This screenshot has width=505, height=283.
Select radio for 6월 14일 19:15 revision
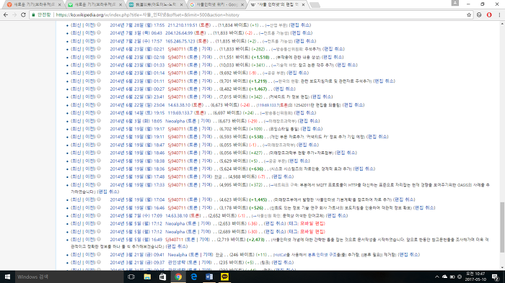99,112
